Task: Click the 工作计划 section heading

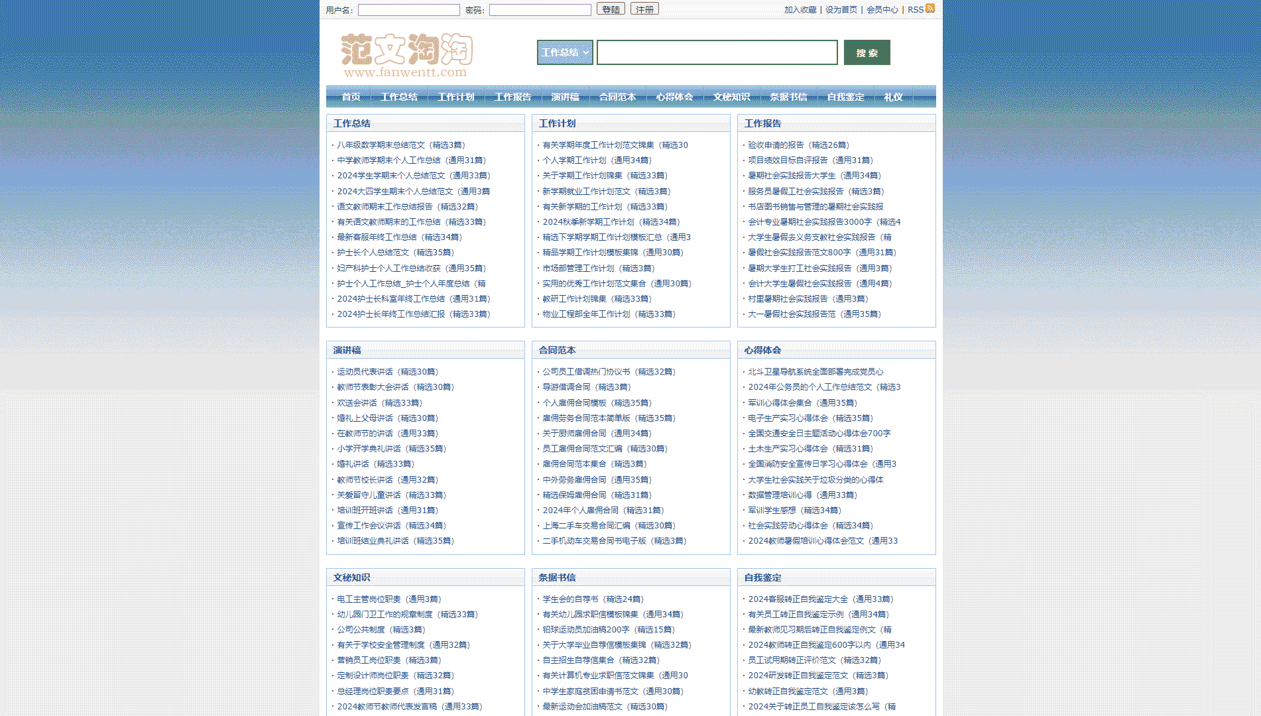Action: [558, 123]
